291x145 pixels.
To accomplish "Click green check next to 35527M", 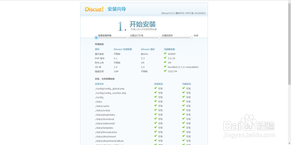I will click(x=165, y=71).
